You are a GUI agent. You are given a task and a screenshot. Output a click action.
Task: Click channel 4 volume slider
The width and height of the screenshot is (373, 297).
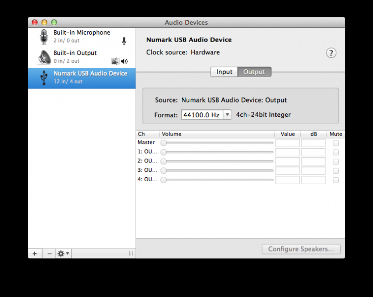[217, 180]
